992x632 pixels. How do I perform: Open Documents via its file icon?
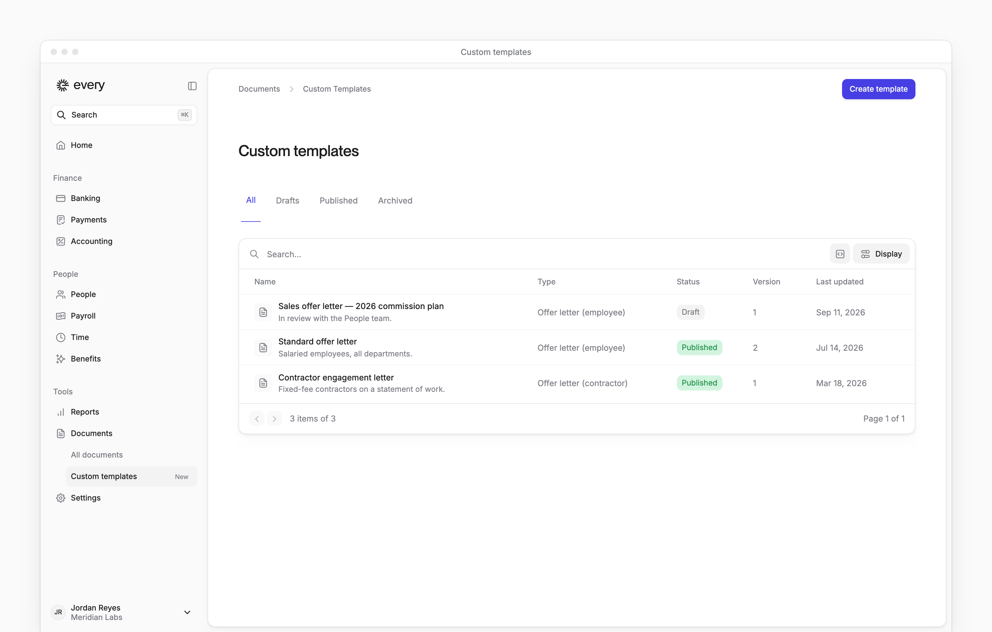point(60,433)
